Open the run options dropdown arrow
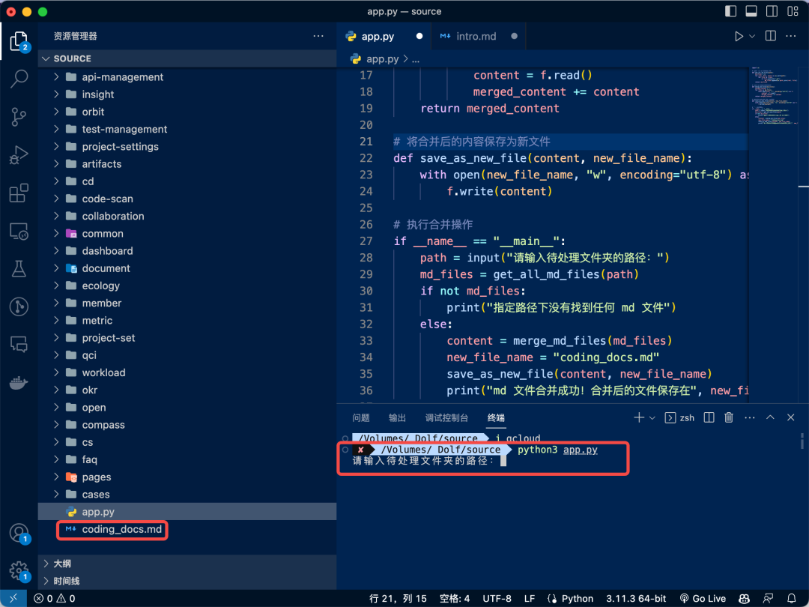This screenshot has width=809, height=607. point(752,36)
